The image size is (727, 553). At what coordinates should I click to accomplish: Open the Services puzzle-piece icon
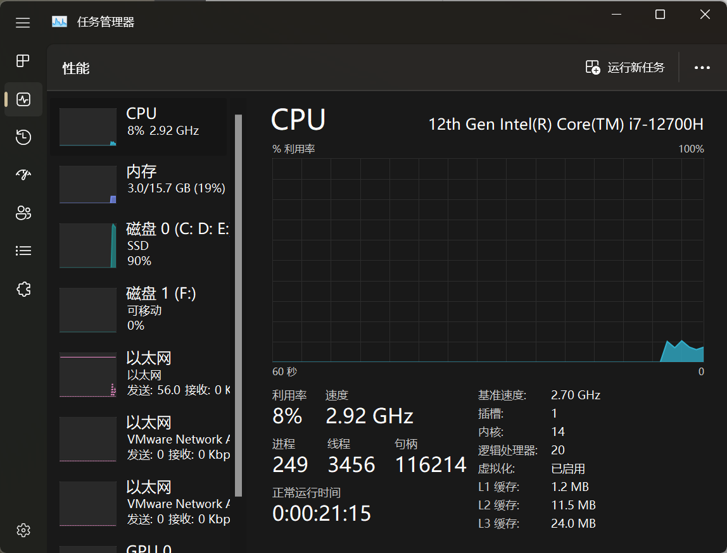pyautogui.click(x=23, y=289)
